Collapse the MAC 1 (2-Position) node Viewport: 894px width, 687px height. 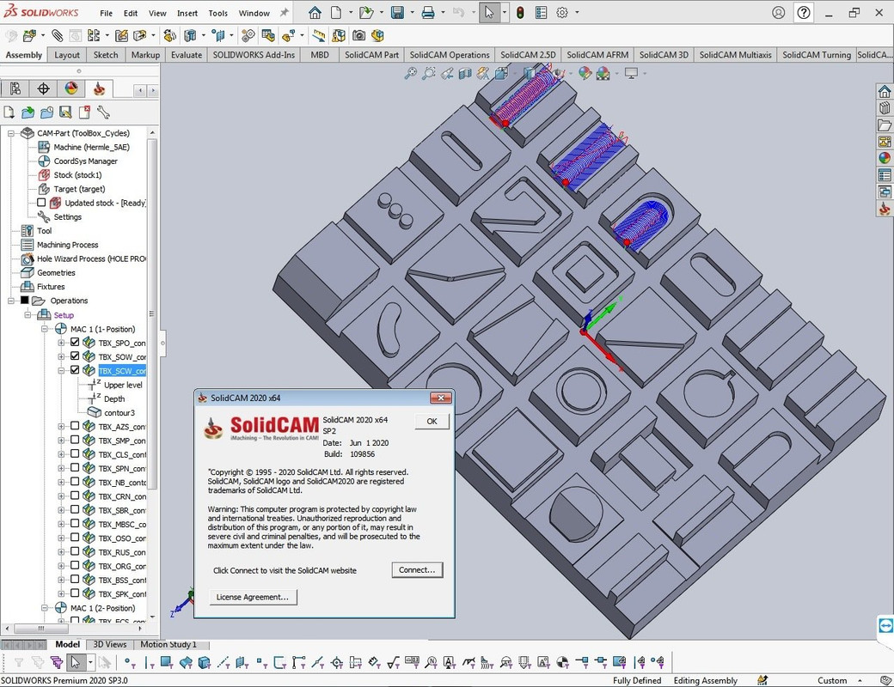tap(45, 608)
